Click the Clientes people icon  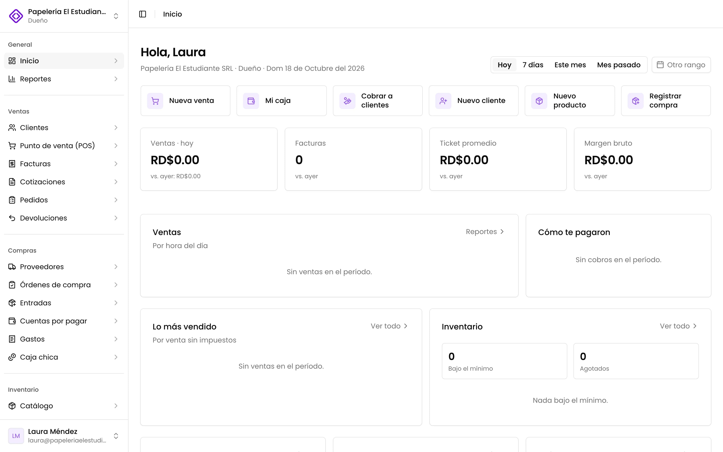[x=12, y=128]
